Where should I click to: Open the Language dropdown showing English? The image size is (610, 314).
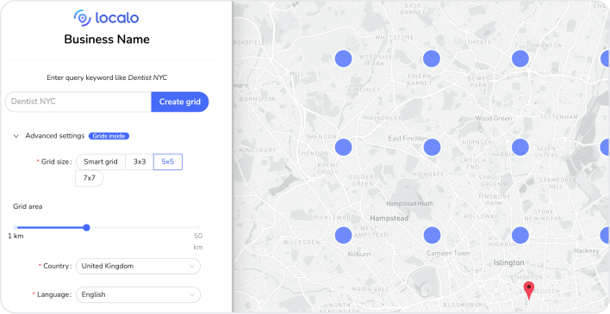click(138, 294)
